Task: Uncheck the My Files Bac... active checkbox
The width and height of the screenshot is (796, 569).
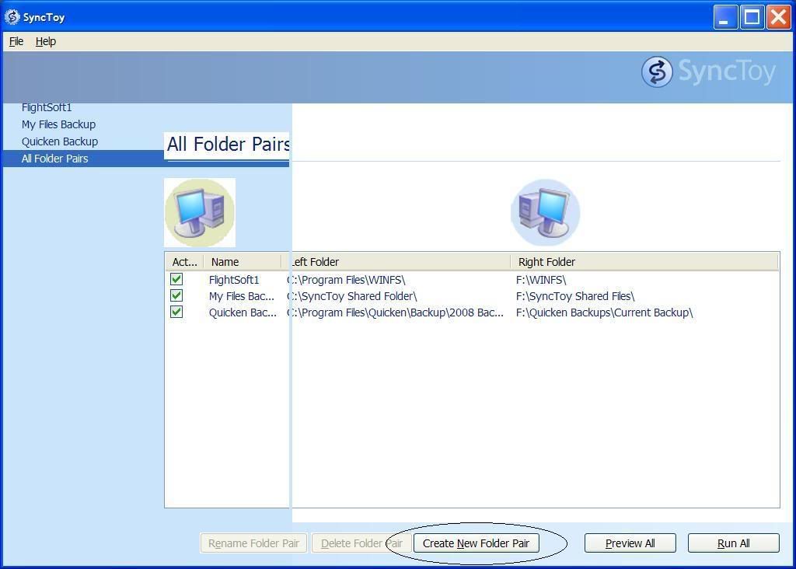Action: [176, 295]
